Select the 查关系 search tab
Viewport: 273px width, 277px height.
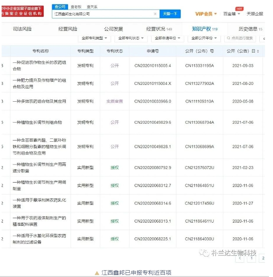tap(92, 7)
